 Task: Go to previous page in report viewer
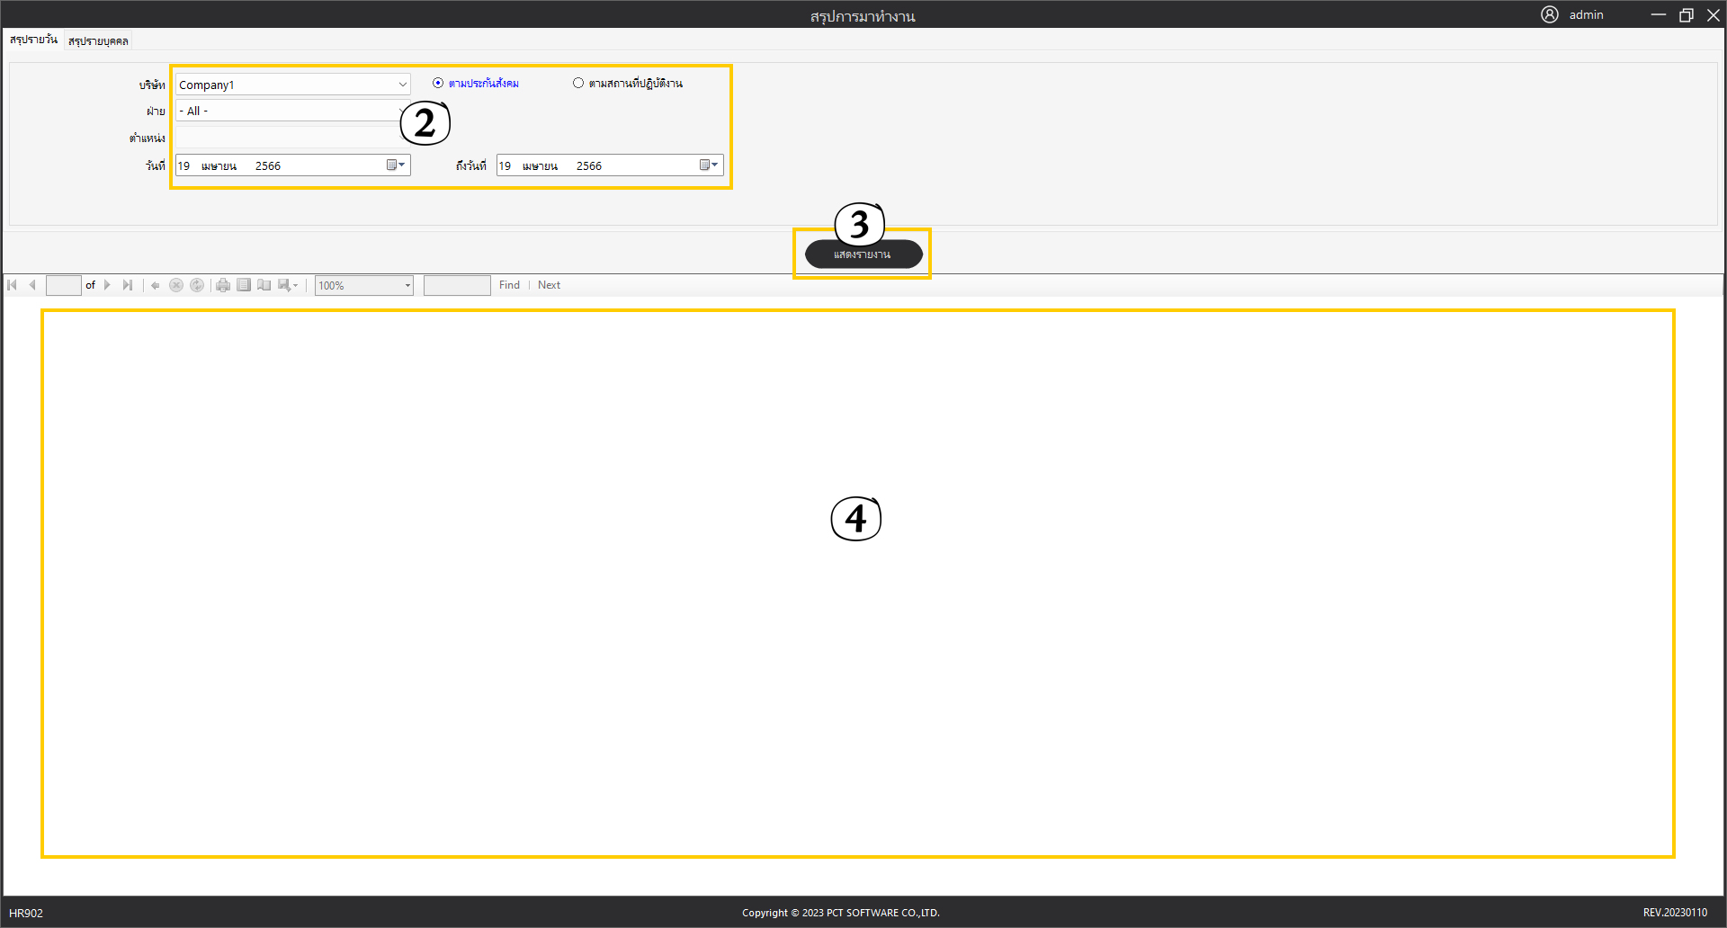click(32, 285)
